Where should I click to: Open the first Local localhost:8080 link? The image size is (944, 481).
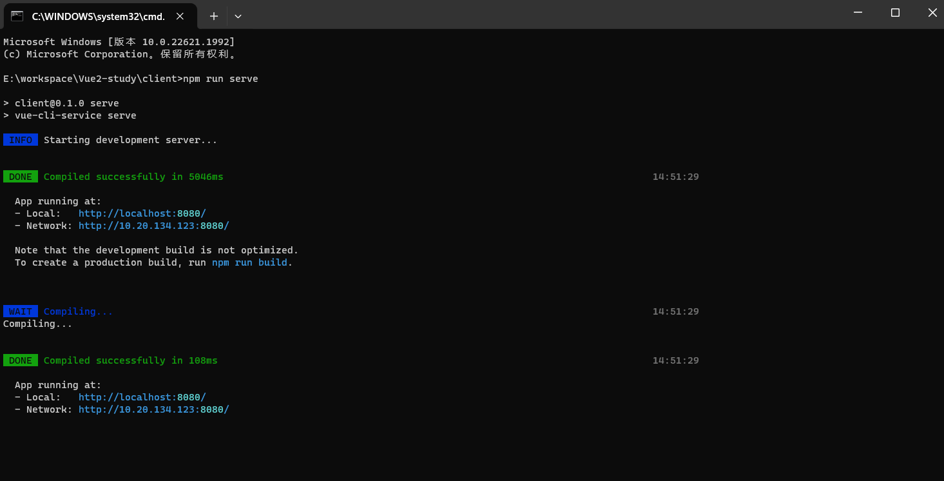click(142, 213)
